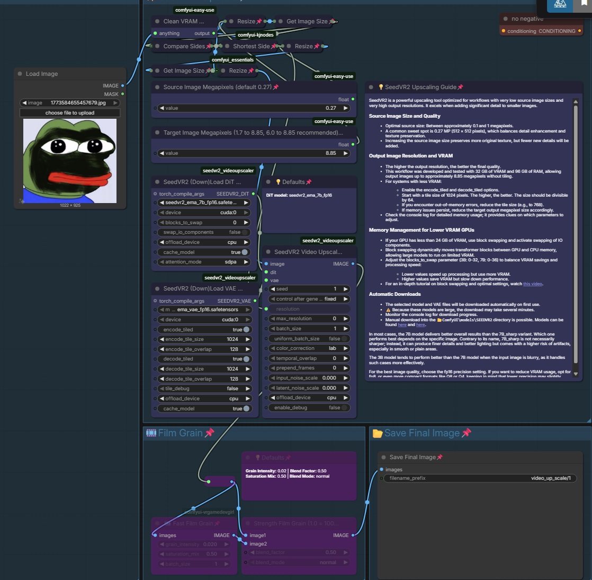Click the CONDITIONING output port on no negative

pos(579,31)
